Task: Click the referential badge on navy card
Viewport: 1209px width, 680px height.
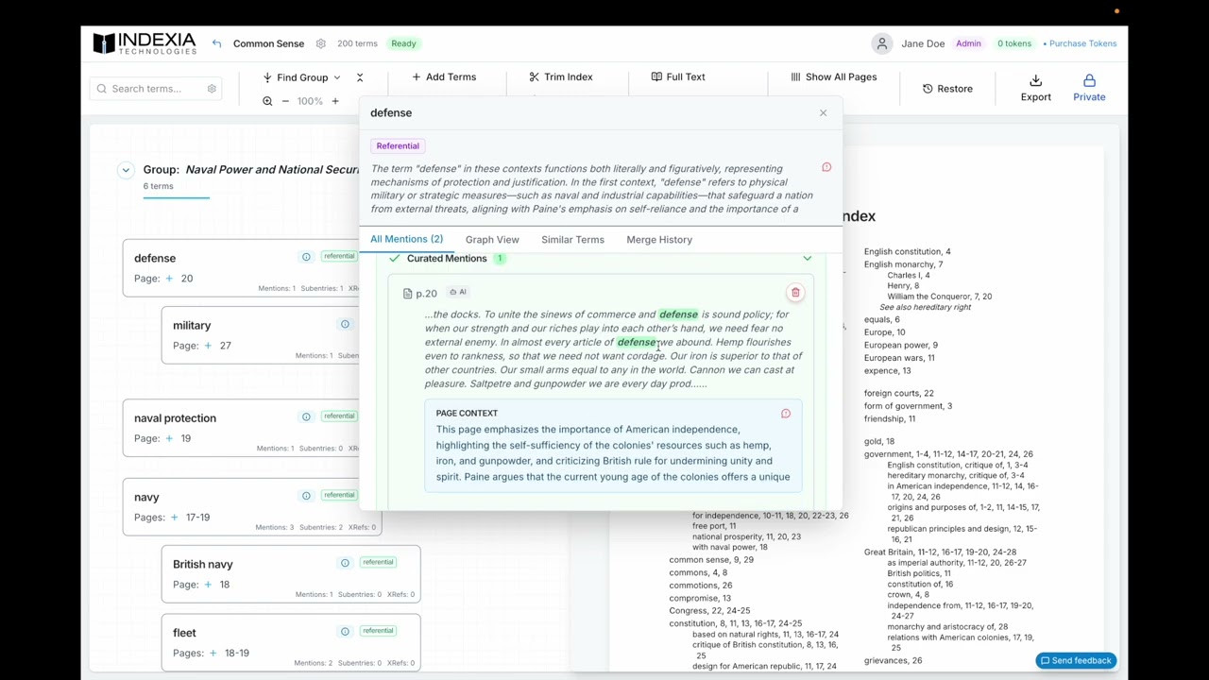Action: [x=339, y=496]
